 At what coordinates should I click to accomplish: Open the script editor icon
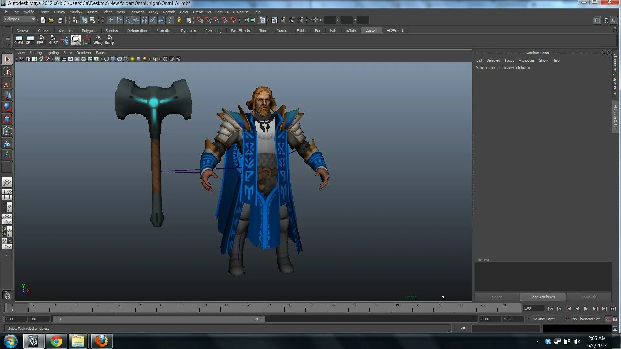[x=615, y=328]
